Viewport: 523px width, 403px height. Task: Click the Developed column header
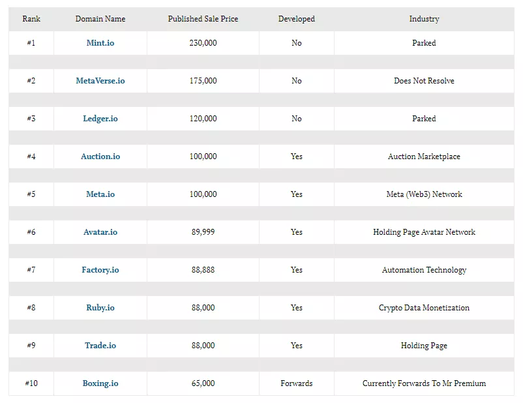[297, 19]
